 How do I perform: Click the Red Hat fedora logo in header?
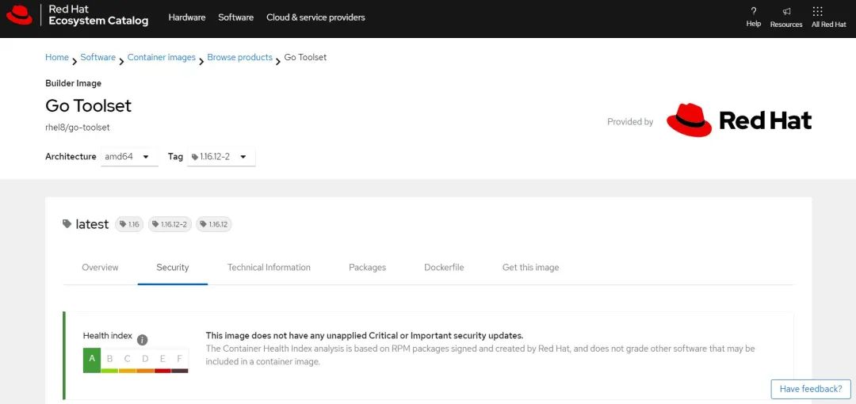click(x=20, y=15)
